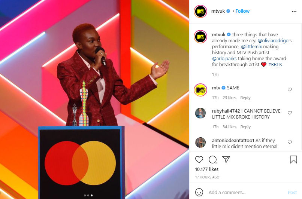Open the @littlemix mention link
Screen dimensions: 302x199
pyautogui.click(x=251, y=46)
